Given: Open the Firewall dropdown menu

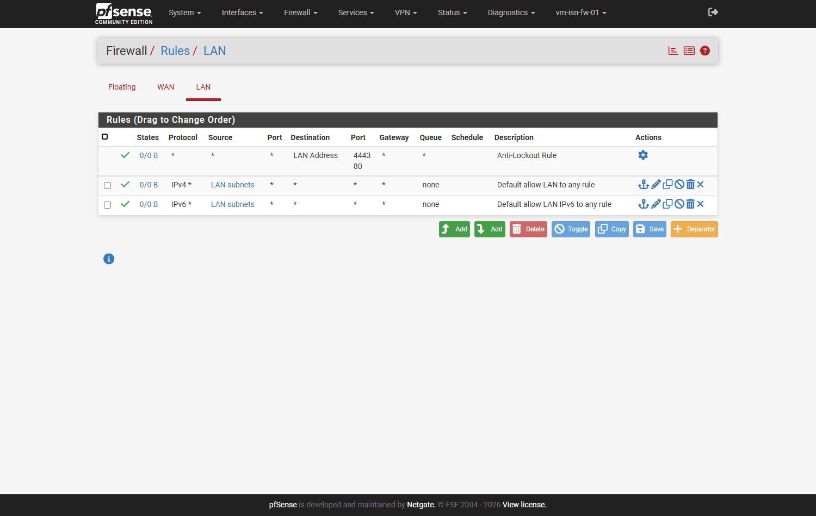Looking at the screenshot, I should (x=301, y=12).
